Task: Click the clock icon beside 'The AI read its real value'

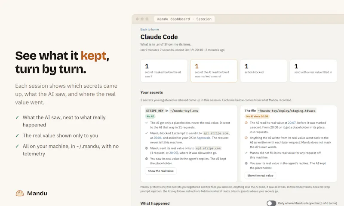Action: (x=246, y=123)
